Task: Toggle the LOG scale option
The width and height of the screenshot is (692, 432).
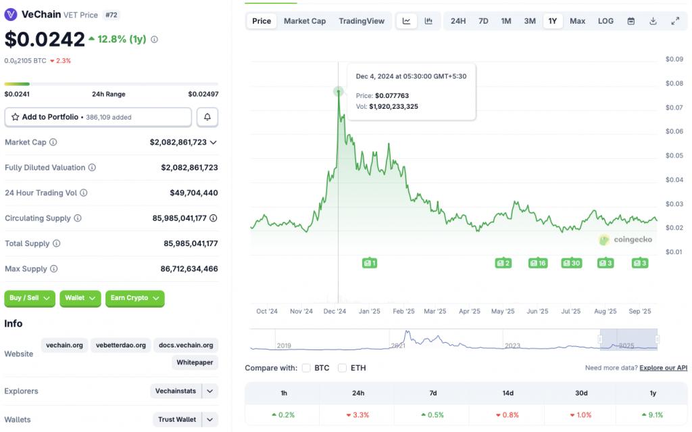Action: 605,21
